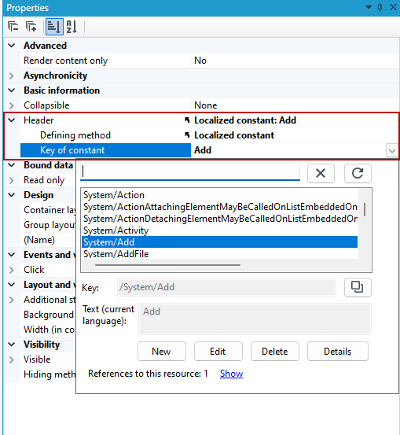Focus the constant search input field

pos(190,172)
